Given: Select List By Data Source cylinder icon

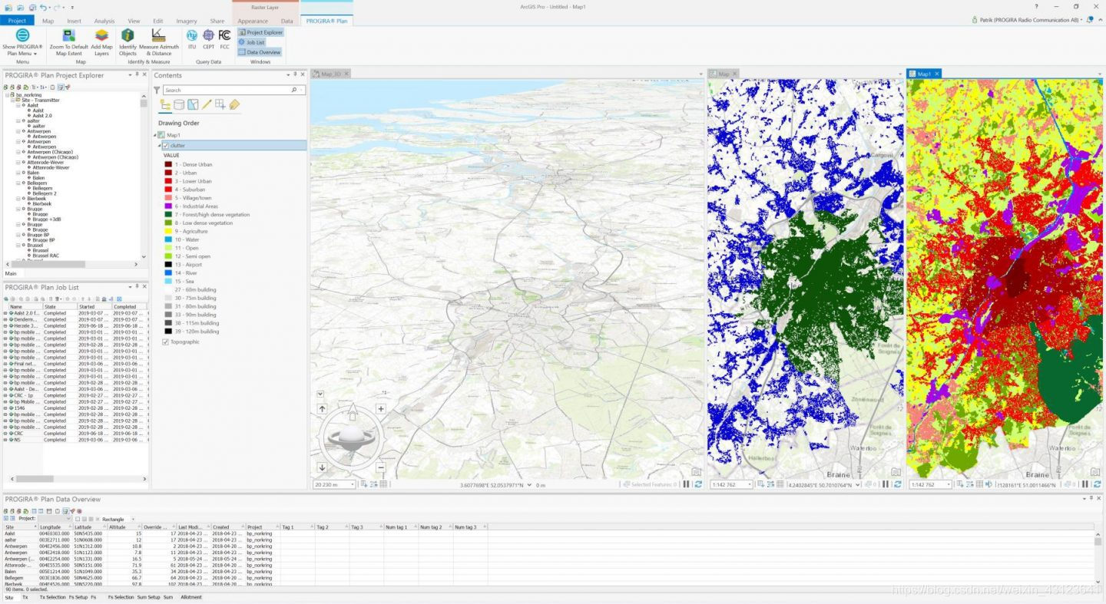Looking at the screenshot, I should 179,104.
